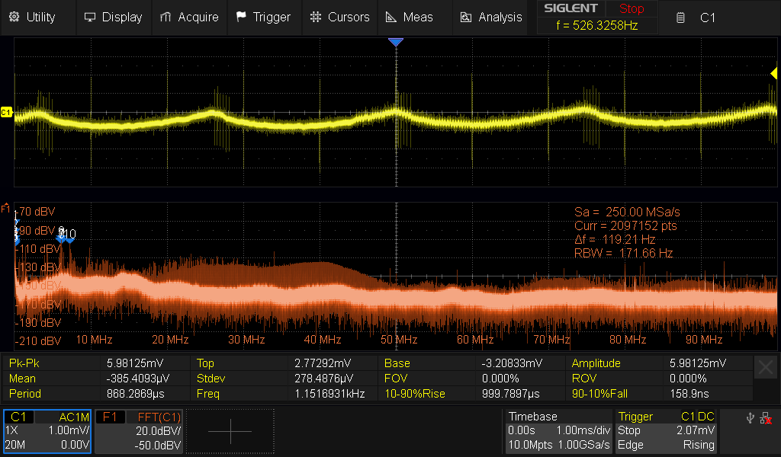Open the Trigger info box at bottom

tap(667, 431)
